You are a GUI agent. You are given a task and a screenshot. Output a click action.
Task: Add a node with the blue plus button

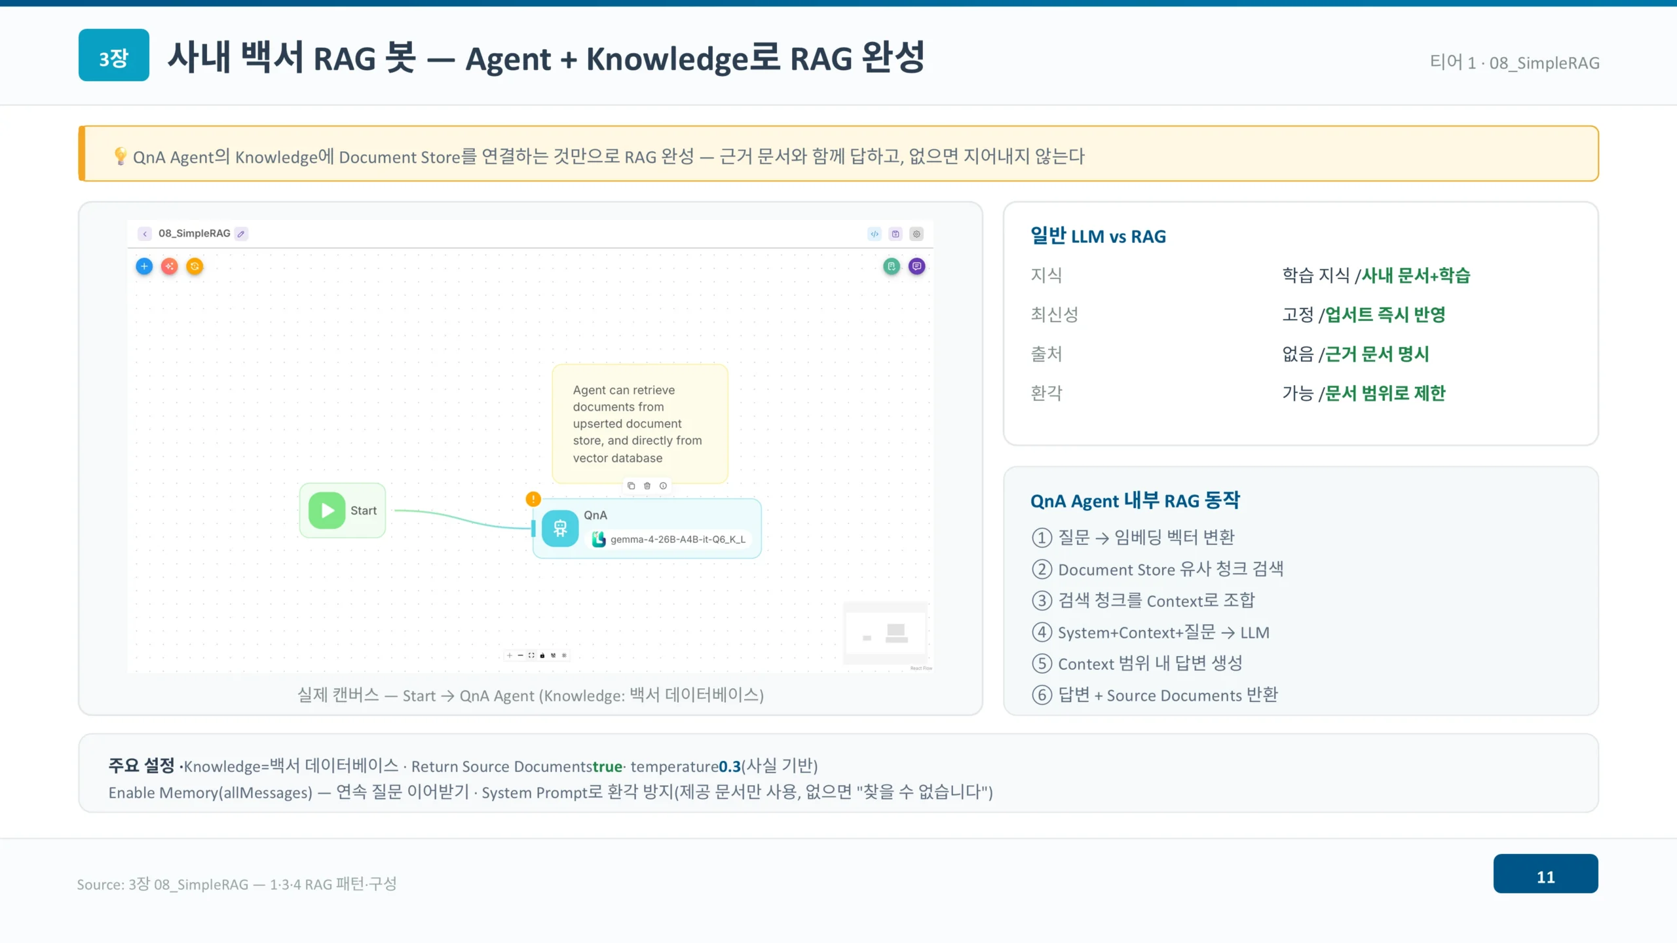pyautogui.click(x=144, y=267)
